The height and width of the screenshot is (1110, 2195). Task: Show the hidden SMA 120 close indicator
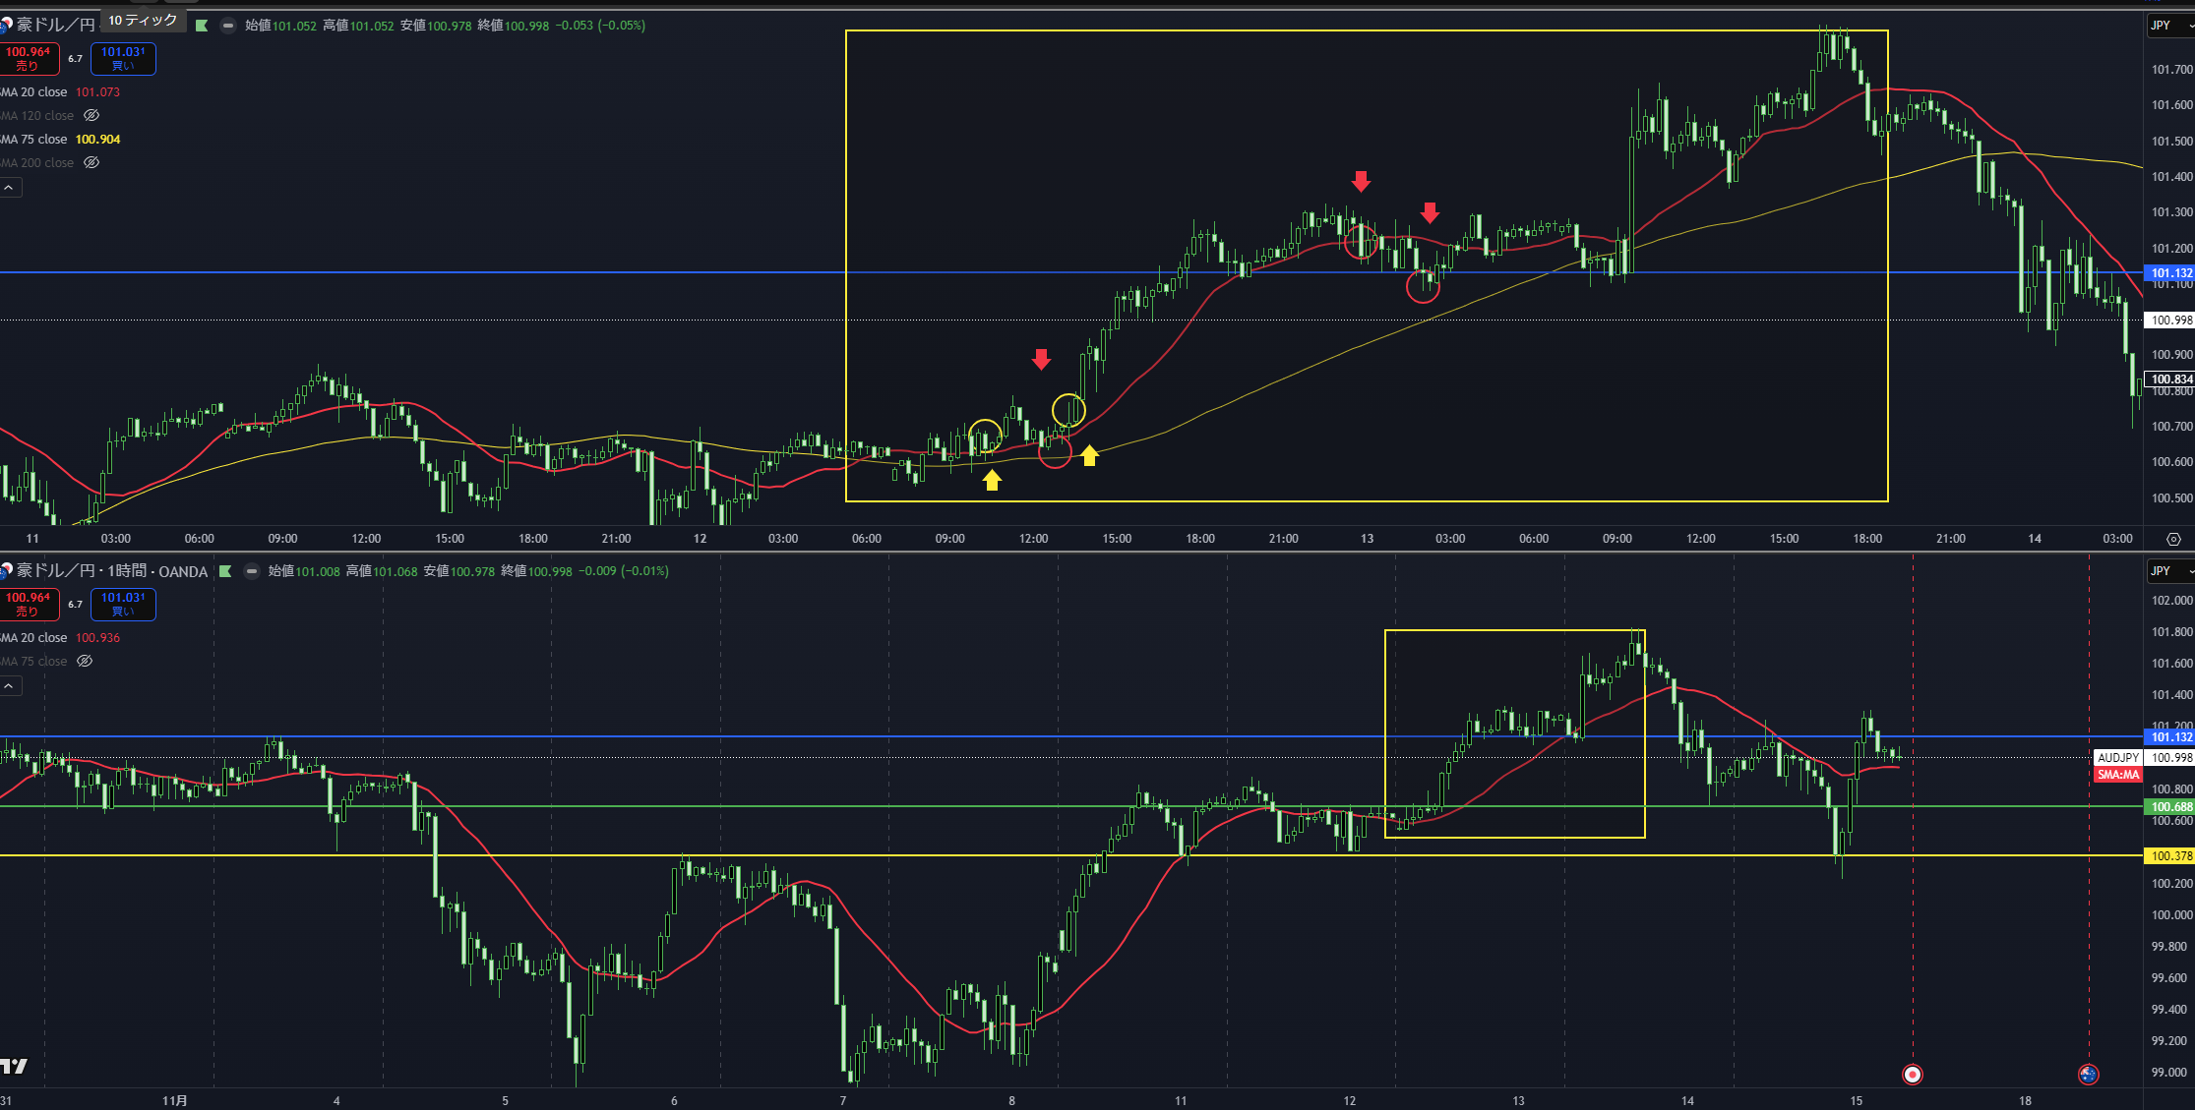(x=91, y=116)
